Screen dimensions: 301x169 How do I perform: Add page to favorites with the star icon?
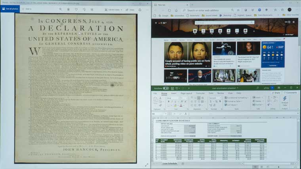(x=238, y=10)
